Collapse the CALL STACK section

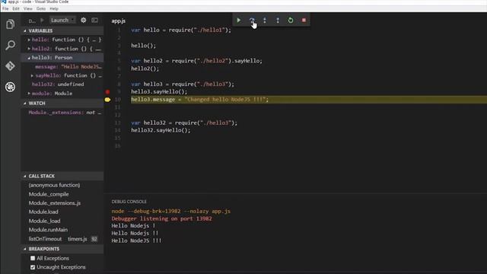click(25, 176)
